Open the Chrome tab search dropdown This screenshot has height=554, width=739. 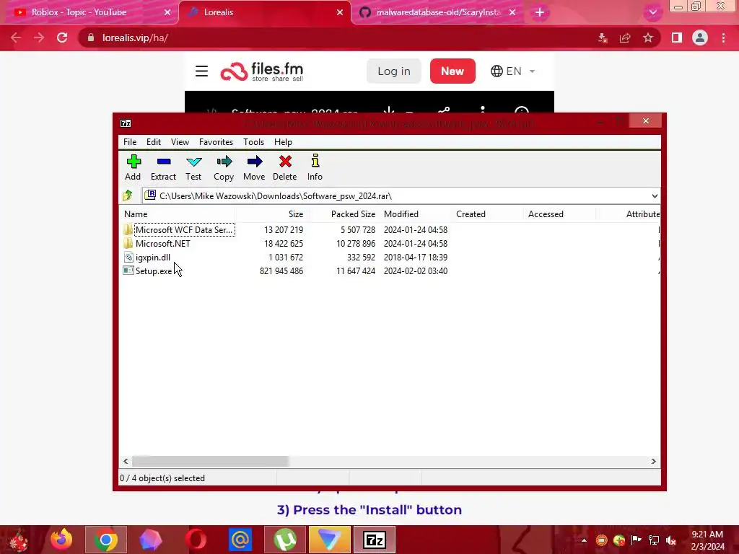point(652,13)
